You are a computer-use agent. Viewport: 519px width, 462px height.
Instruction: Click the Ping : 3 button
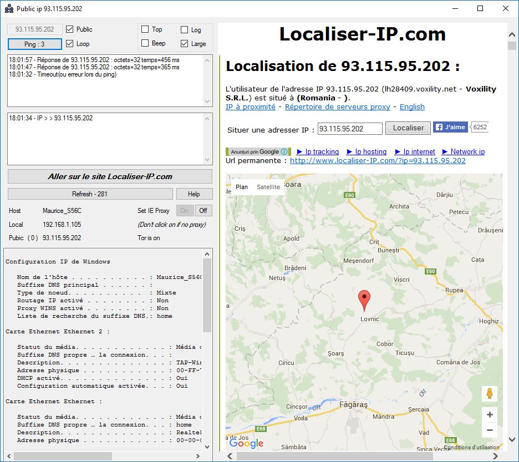click(x=35, y=44)
